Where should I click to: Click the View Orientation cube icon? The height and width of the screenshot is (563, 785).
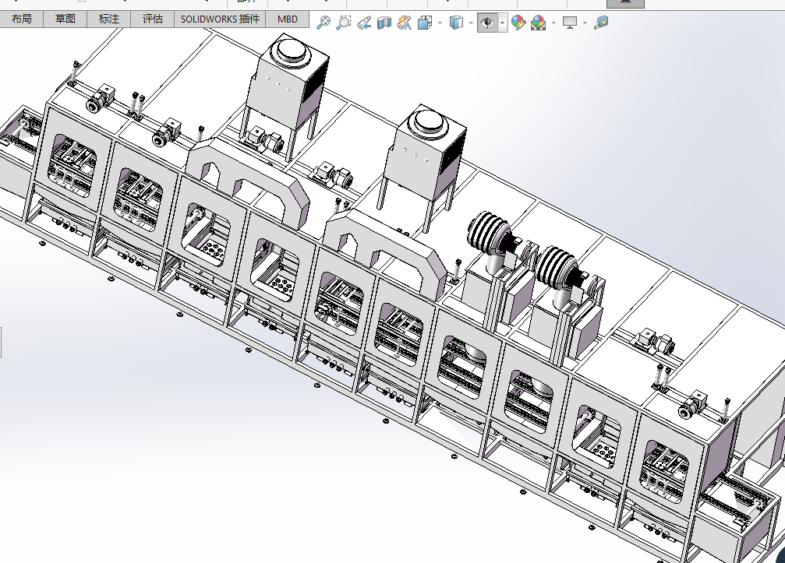click(425, 23)
